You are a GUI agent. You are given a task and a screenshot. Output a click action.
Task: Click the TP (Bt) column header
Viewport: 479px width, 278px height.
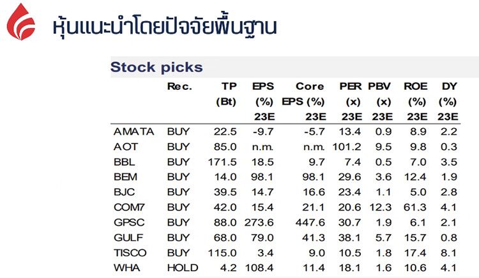tap(228, 94)
